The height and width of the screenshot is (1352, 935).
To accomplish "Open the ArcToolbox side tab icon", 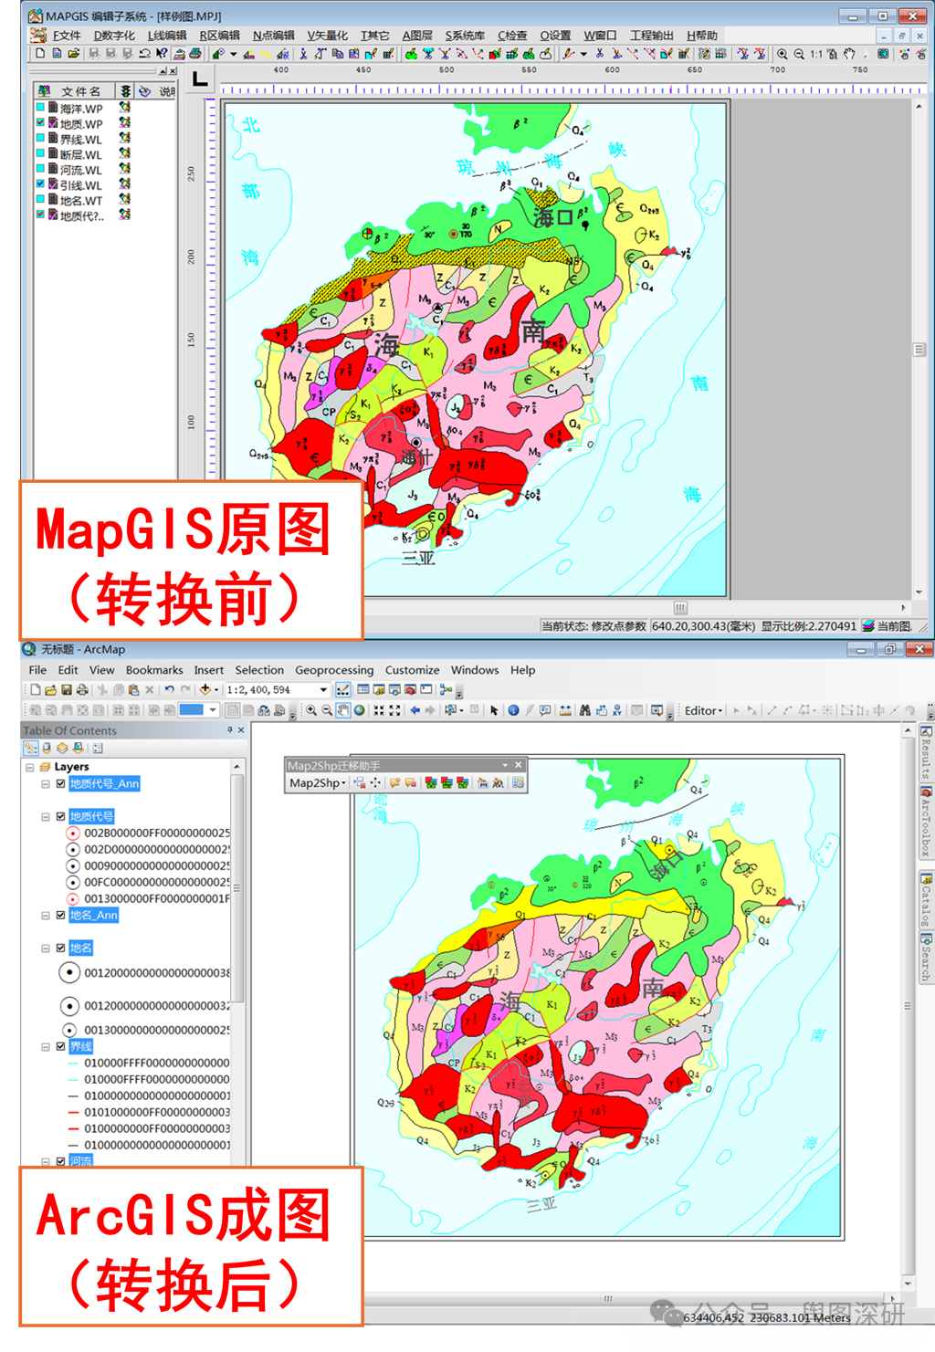I will point(926,792).
